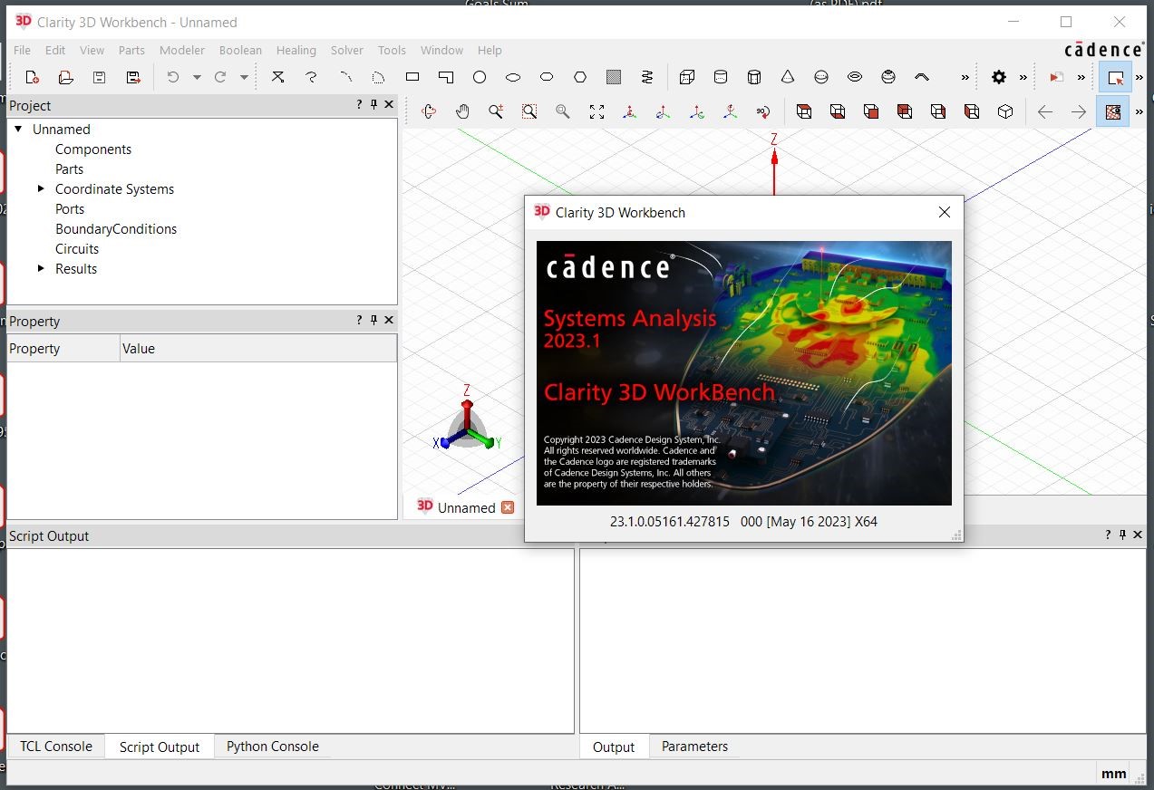The width and height of the screenshot is (1154, 790).
Task: Select the Rectangle drawing tool
Action: pos(412,78)
